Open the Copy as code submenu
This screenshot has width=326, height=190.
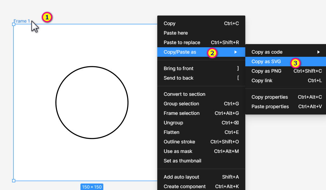click(267, 52)
